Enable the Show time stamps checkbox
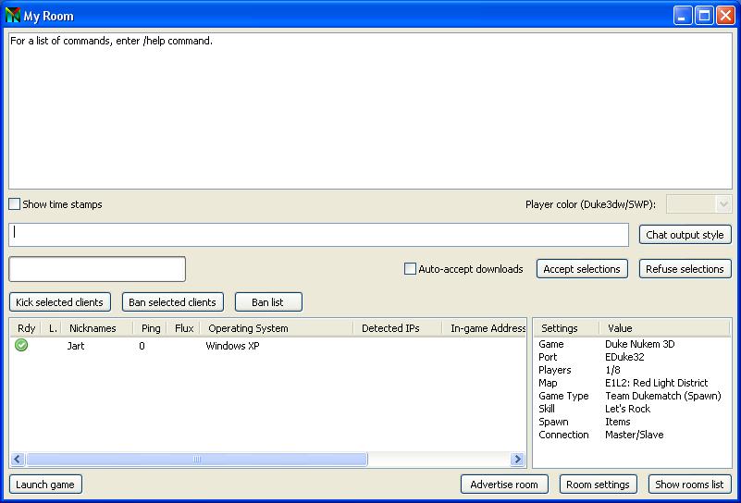741x503 pixels. (x=15, y=204)
